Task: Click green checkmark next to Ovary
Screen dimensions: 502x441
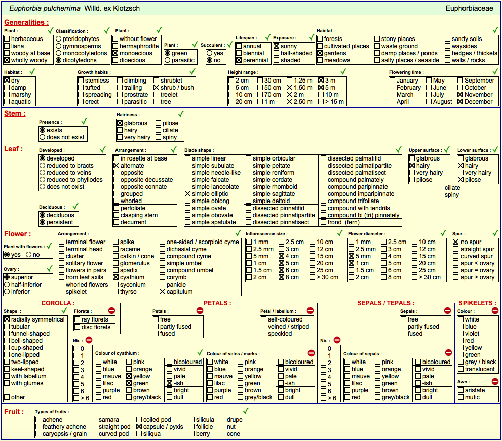Action: click(50, 268)
